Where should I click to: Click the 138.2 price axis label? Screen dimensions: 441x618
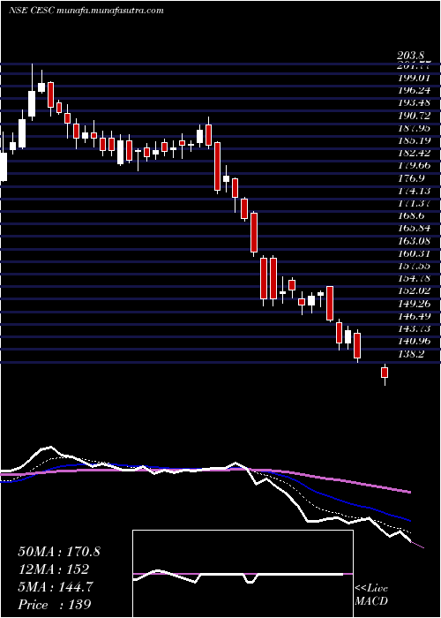pyautogui.click(x=410, y=354)
